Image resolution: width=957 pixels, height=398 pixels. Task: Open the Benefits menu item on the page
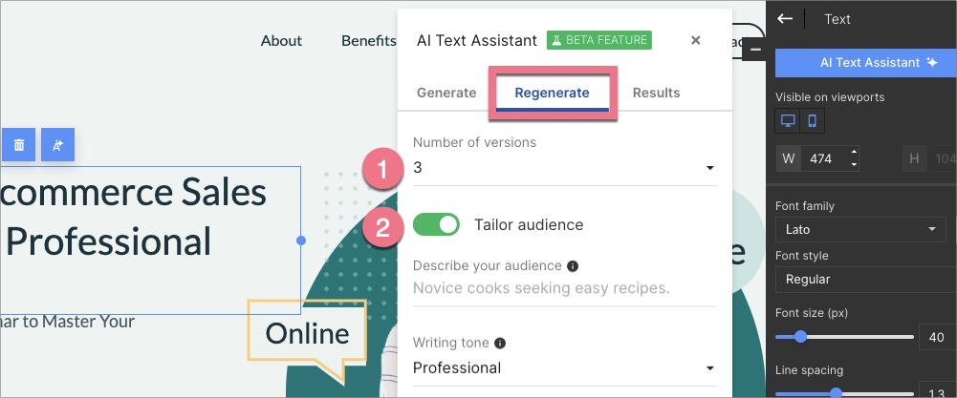pyautogui.click(x=369, y=41)
